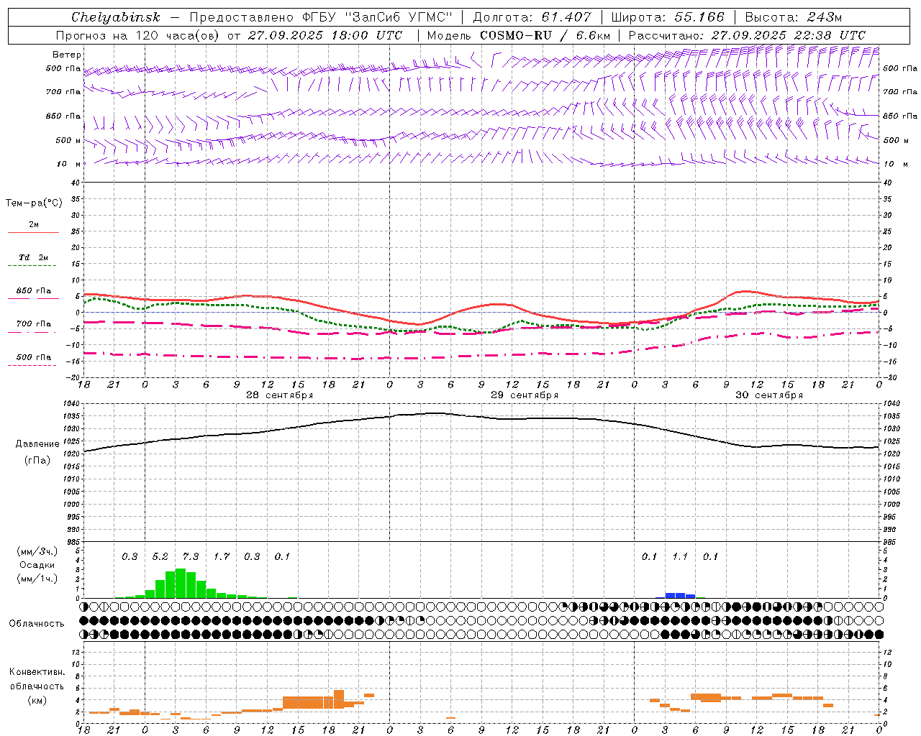Viewport: 921px width, 736px height.
Task: Click the blue precipitation bars on 30 сентября
Action: pyautogui.click(x=680, y=595)
